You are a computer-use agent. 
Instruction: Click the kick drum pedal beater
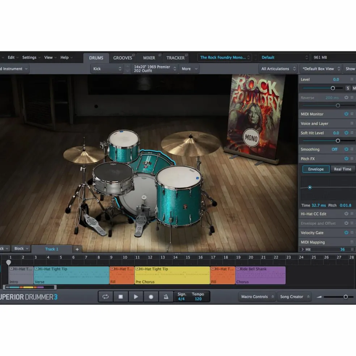(144, 198)
